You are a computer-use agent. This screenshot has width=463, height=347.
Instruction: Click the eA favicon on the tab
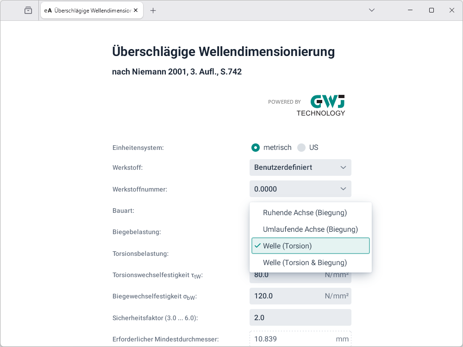point(48,10)
